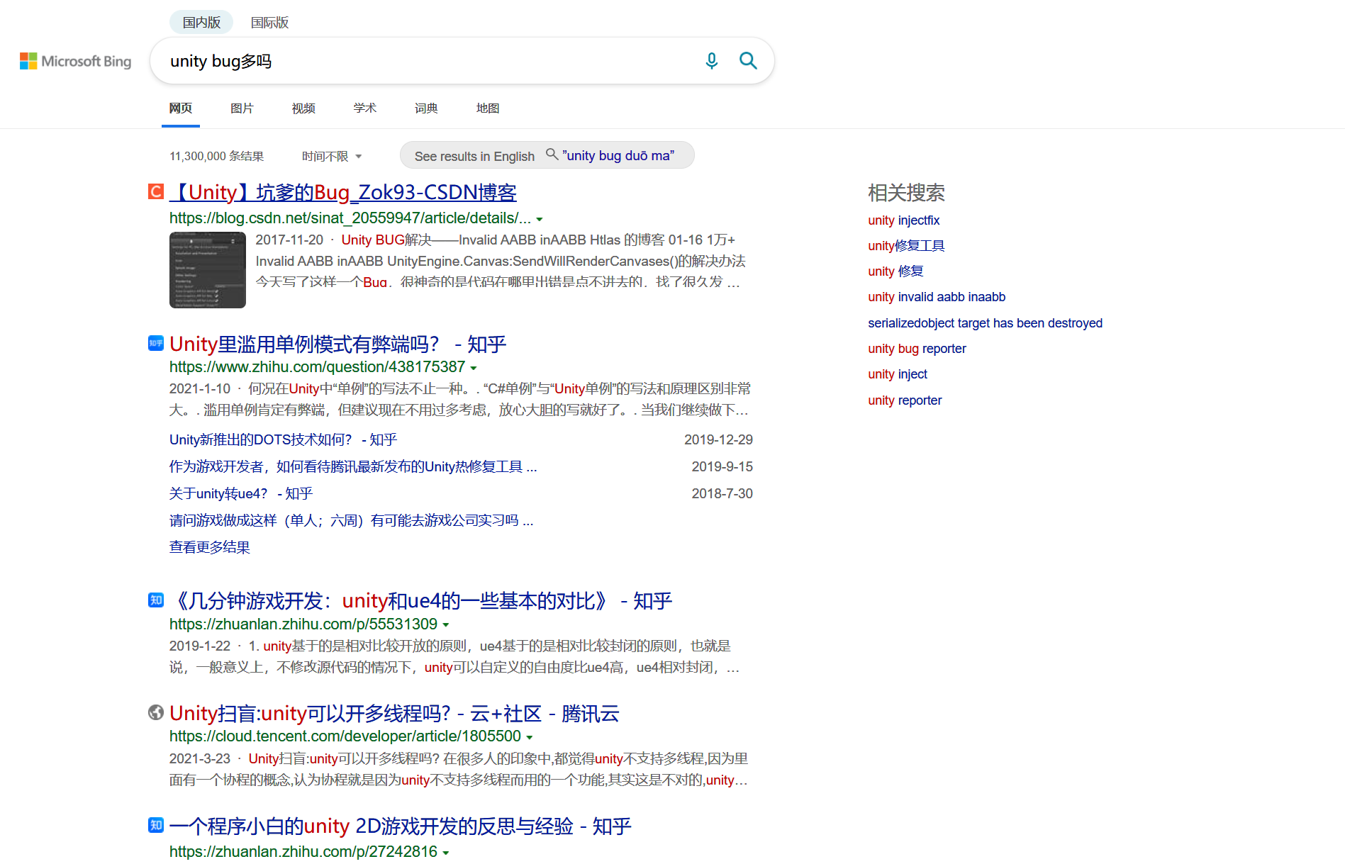The width and height of the screenshot is (1345, 864).
Task: Open the CSDN result thumbnail image
Action: tap(208, 270)
